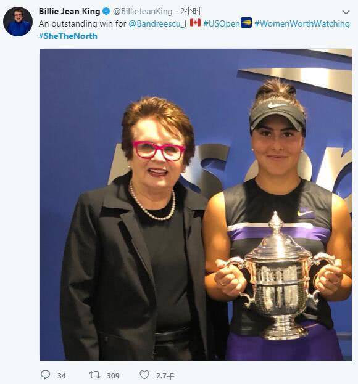Viewport: 358px width, 384px height.
Task: Enlarge the attached trophy photo
Action: tap(196, 205)
